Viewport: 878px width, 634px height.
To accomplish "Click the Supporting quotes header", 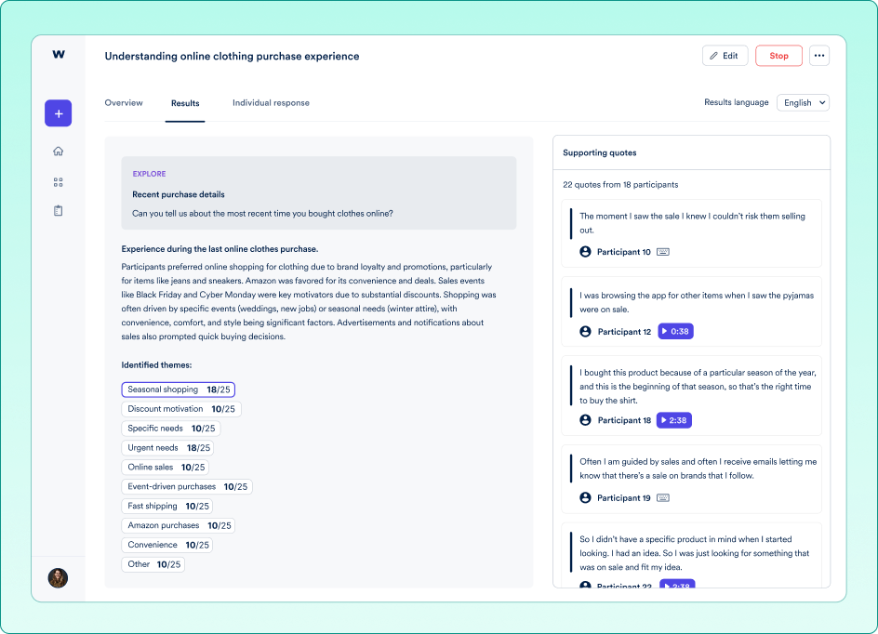I will [x=599, y=152].
